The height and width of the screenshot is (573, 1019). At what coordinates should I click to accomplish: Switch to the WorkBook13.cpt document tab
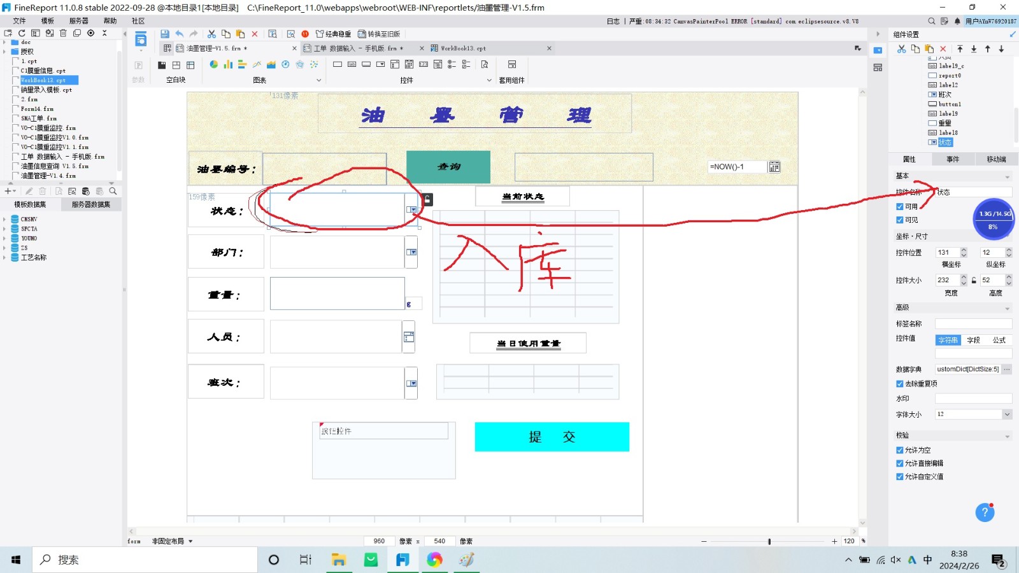[490, 48]
